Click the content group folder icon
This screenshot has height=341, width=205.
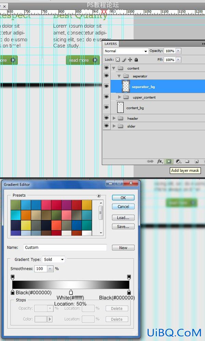click(121, 68)
